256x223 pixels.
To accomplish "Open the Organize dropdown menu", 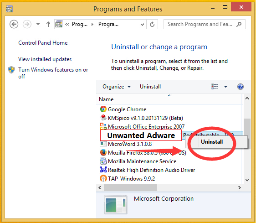I will 117,87.
